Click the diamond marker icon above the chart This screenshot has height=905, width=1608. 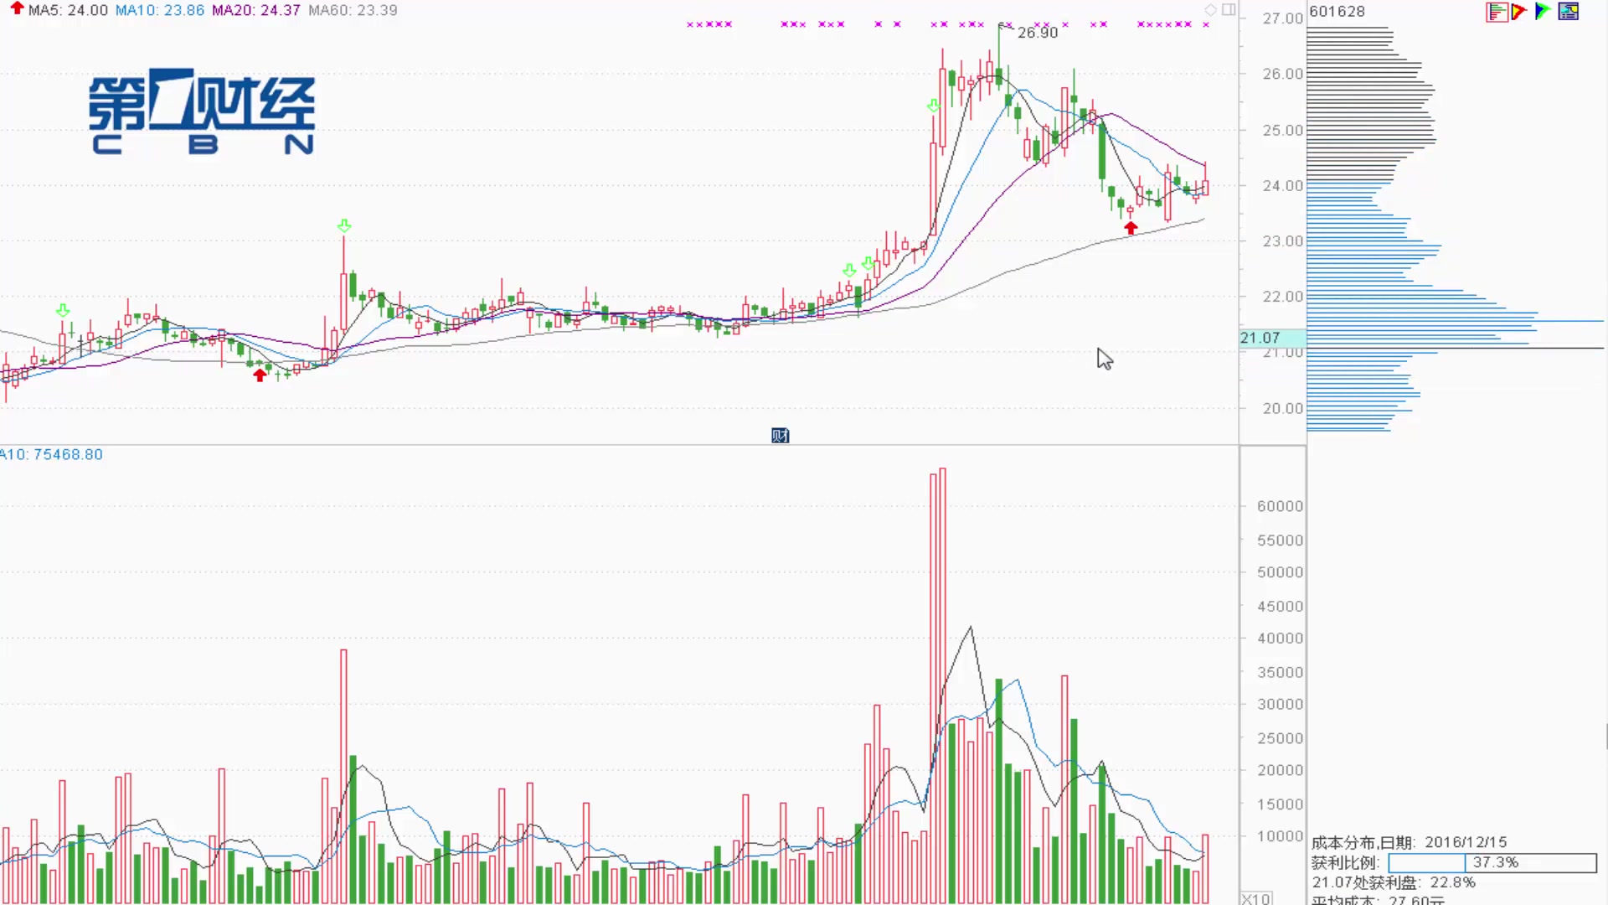coord(1210,10)
